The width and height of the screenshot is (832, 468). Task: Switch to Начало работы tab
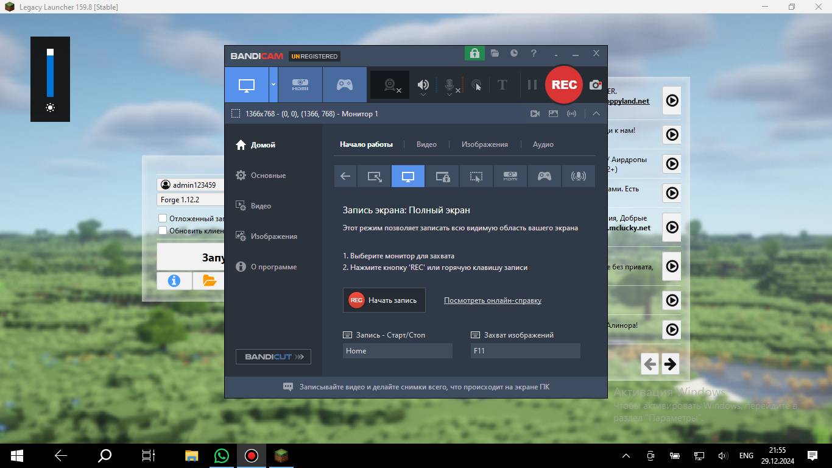tap(366, 144)
